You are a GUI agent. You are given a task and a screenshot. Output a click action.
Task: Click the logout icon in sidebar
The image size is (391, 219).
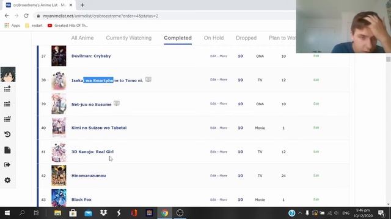pos(7,165)
